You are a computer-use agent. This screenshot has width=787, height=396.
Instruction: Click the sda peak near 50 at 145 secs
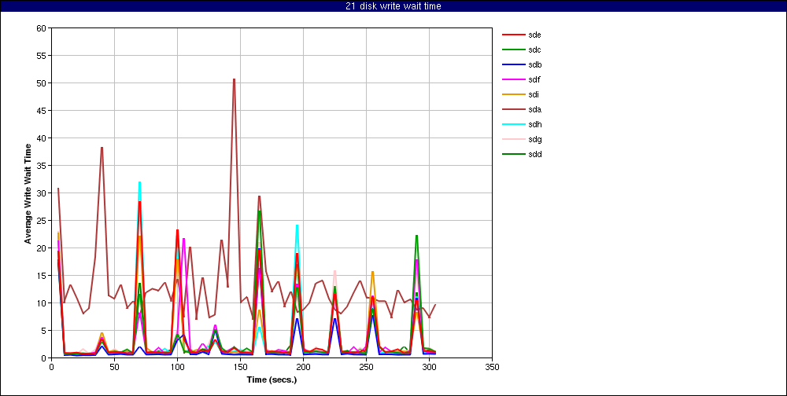[x=234, y=79]
